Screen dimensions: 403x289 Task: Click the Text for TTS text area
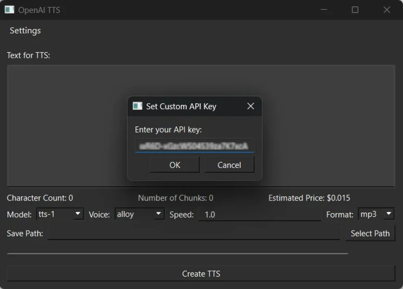coord(201,126)
